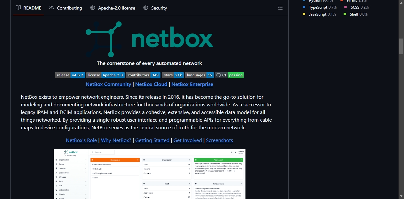The width and height of the screenshot is (404, 199).
Task: Click the stars 21k badge
Action: click(173, 75)
